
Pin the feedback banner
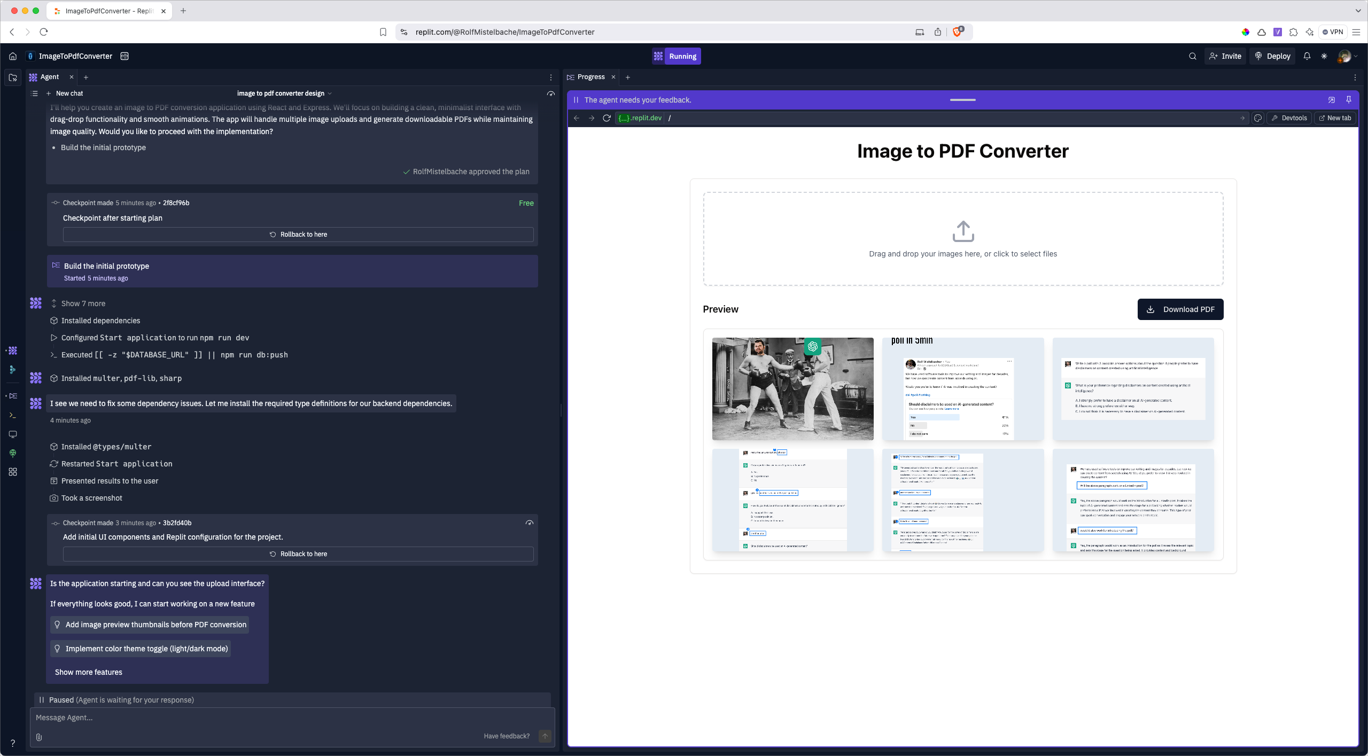point(1349,100)
